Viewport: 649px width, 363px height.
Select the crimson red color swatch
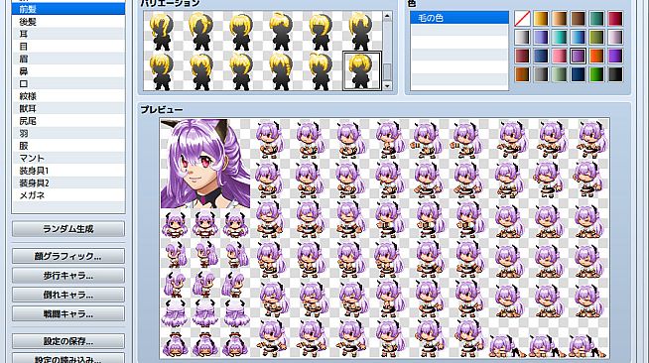tap(615, 18)
